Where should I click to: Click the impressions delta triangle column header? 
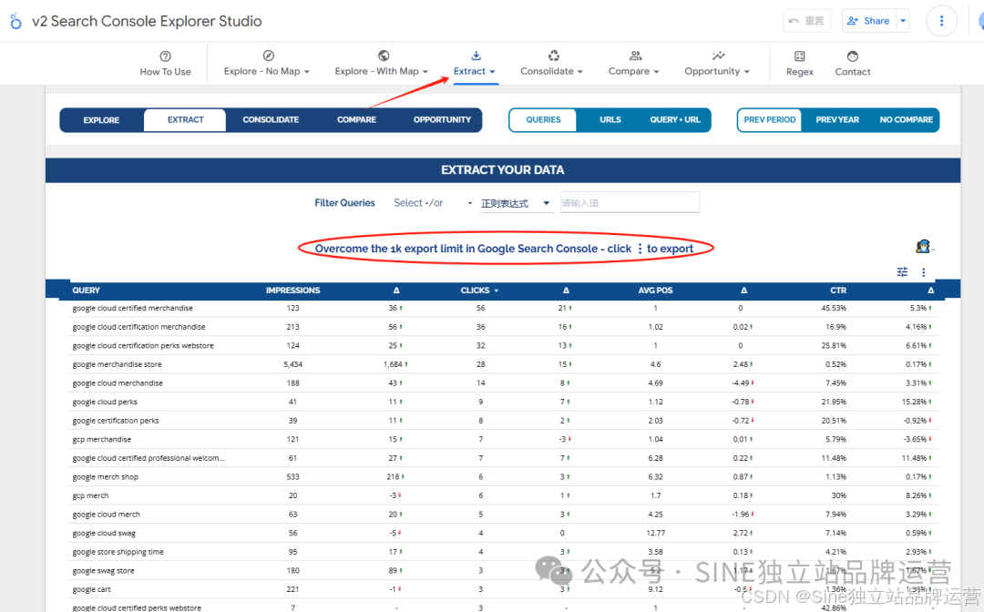coord(396,291)
